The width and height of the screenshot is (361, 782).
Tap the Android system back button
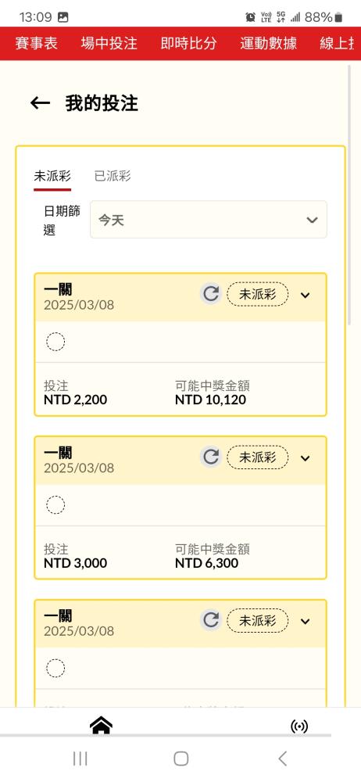[282, 759]
